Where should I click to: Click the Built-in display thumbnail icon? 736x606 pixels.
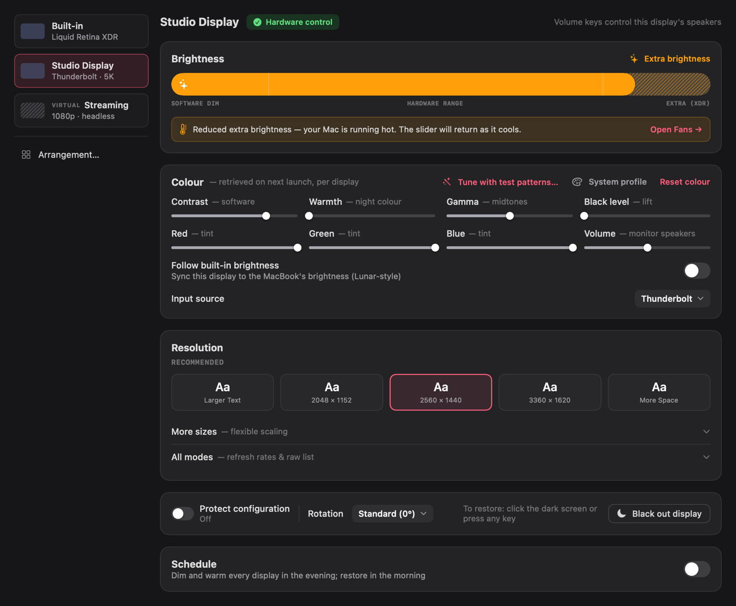coord(33,31)
